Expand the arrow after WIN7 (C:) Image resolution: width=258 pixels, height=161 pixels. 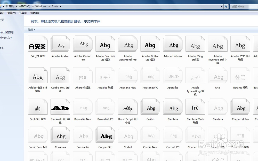[33, 6]
